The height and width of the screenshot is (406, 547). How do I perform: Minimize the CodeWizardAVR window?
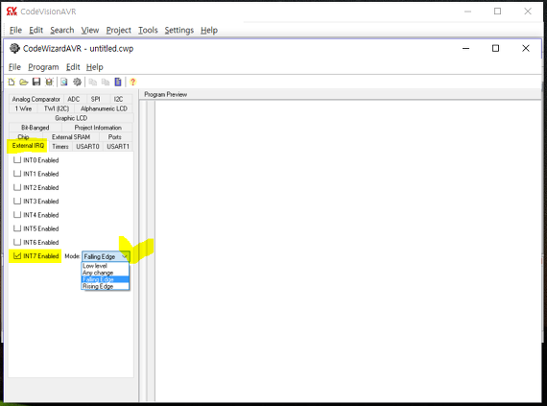(x=465, y=48)
